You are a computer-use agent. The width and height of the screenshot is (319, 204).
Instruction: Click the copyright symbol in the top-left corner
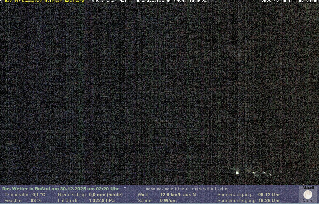point(2,2)
